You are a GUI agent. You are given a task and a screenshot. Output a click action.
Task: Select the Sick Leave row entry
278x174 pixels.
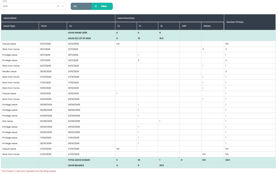pyautogui.click(x=8, y=121)
